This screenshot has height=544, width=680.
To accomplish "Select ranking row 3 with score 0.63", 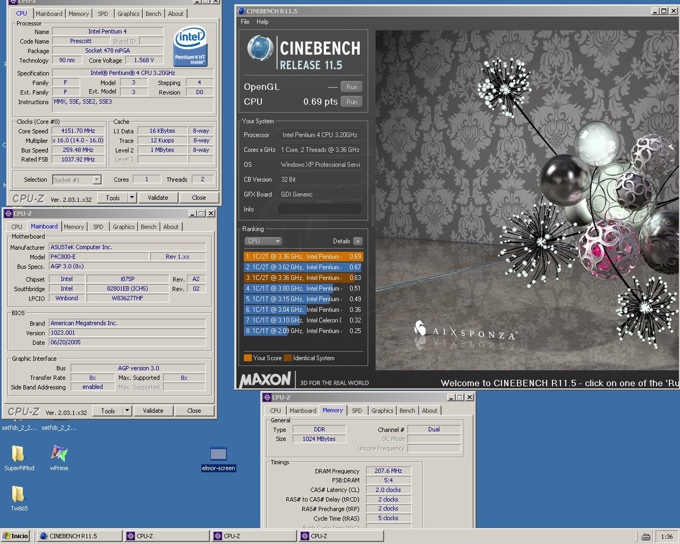I will click(x=303, y=278).
